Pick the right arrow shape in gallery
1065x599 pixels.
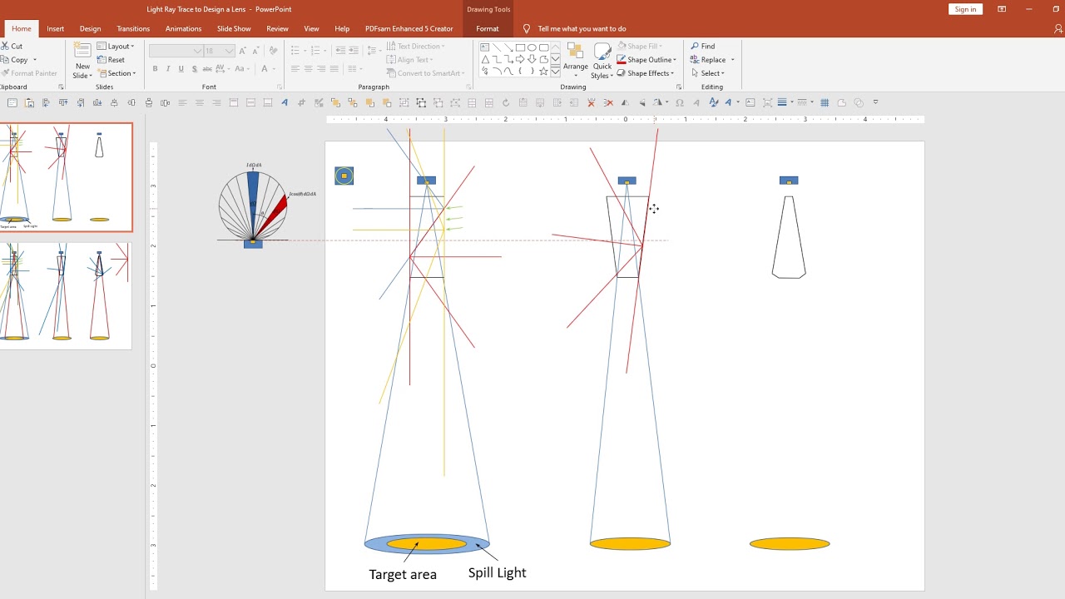(x=520, y=59)
